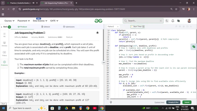Collapse code fold on line 25

pos(110,83)
